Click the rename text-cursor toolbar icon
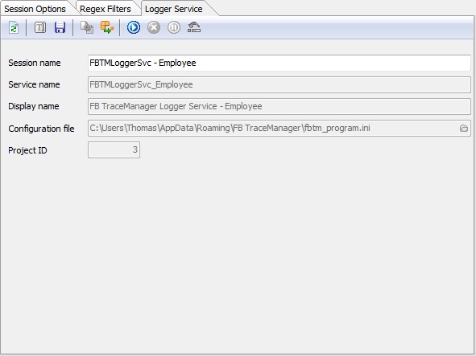 pos(40,27)
